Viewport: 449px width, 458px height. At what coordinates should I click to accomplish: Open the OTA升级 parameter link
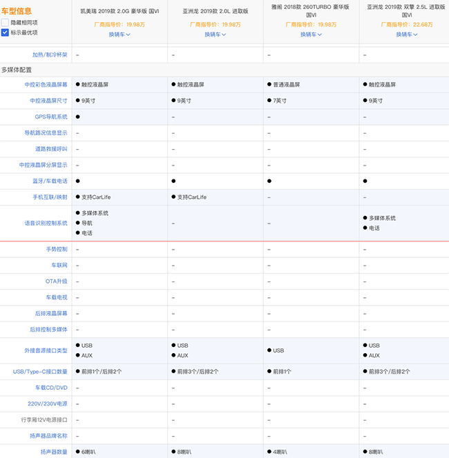point(56,281)
